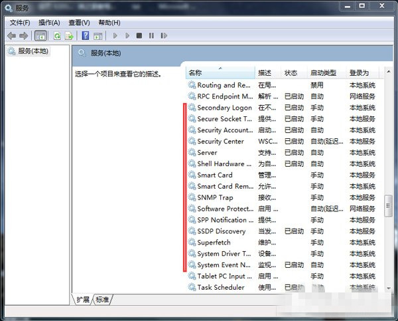Image resolution: width=398 pixels, height=321 pixels.
Task: Toggle the Show/Hide Console Tree icon
Action: coord(40,36)
